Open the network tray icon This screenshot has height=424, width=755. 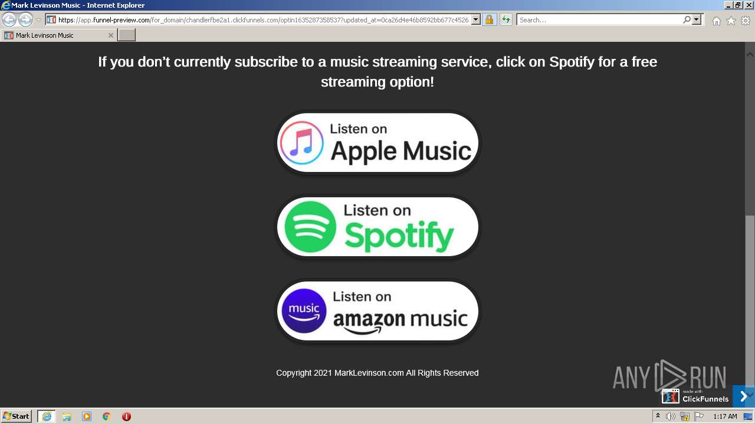[685, 416]
